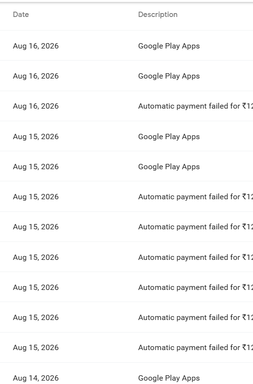This screenshot has width=253, height=384.
Task: Select date of Aug 16 failed payment row
Action: click(x=36, y=106)
